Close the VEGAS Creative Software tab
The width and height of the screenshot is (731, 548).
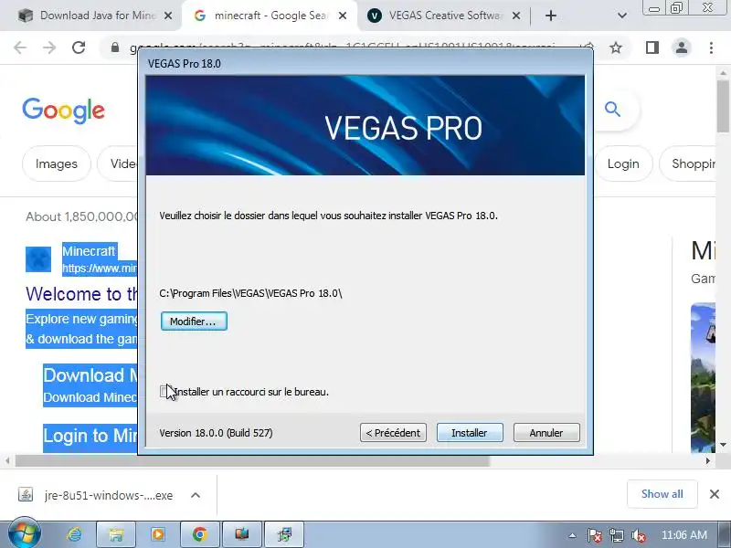point(516,16)
